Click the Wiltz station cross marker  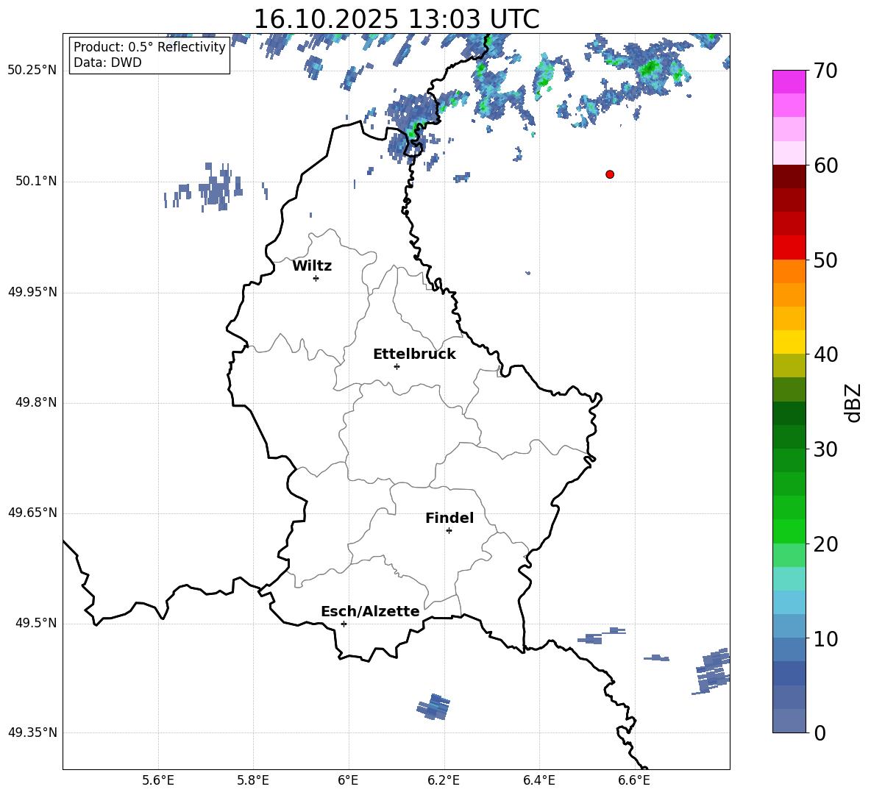[316, 278]
